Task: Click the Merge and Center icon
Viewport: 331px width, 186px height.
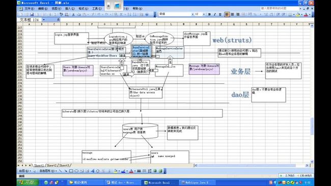Action: (x=243, y=14)
